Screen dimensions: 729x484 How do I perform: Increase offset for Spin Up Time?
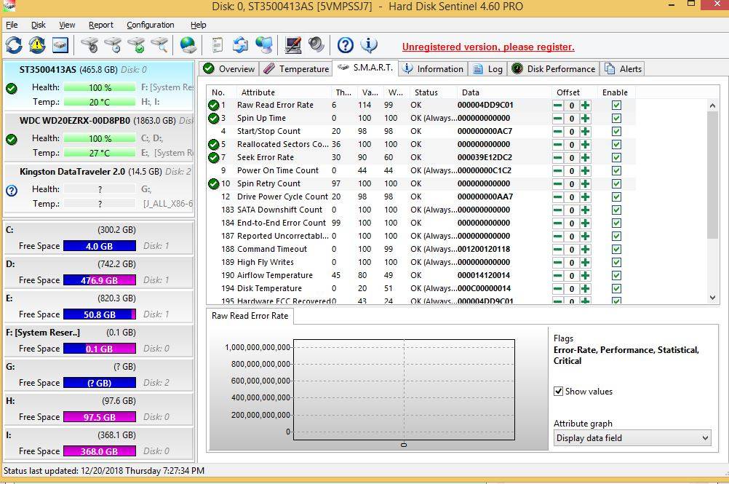(x=585, y=118)
